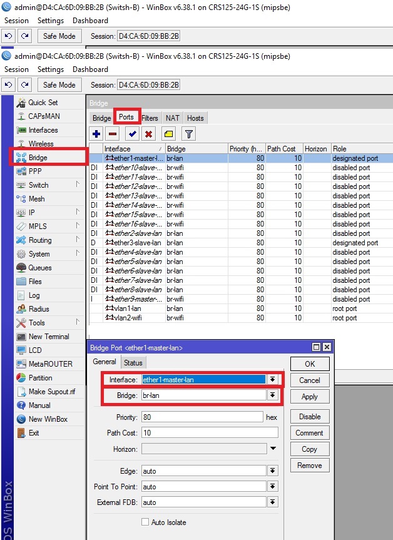Click the OK button
This screenshot has width=393, height=540.
click(310, 364)
